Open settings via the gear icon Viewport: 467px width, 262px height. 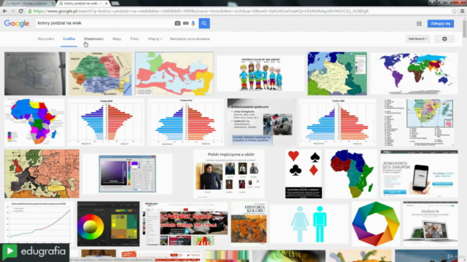444,39
